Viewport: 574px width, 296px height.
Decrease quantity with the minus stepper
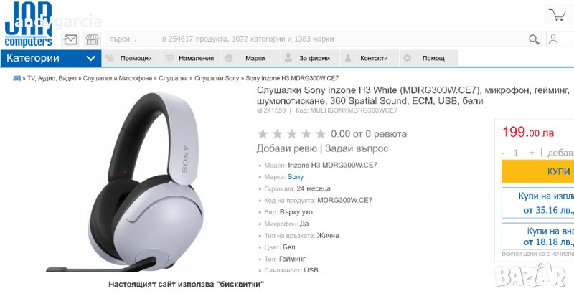tap(504, 153)
